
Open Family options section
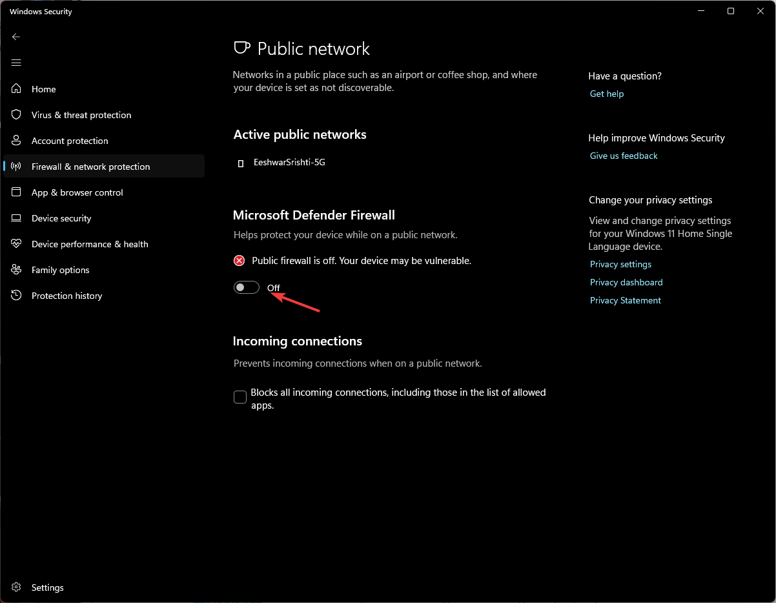point(61,270)
